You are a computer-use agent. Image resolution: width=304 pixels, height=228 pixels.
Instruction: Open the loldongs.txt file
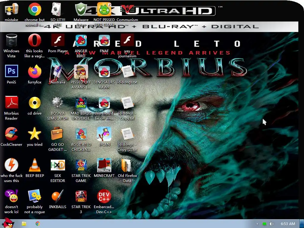[127, 71]
